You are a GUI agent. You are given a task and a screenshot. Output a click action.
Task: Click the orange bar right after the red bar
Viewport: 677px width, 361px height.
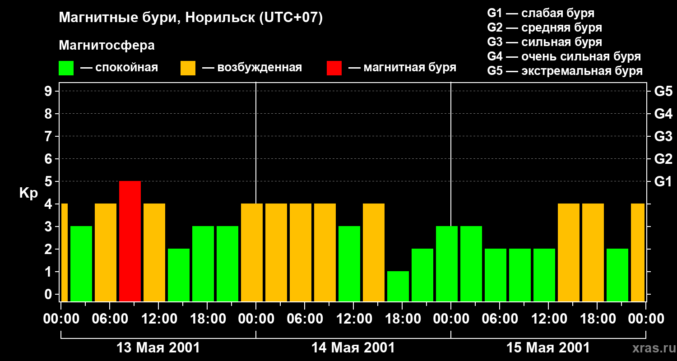tap(154, 252)
